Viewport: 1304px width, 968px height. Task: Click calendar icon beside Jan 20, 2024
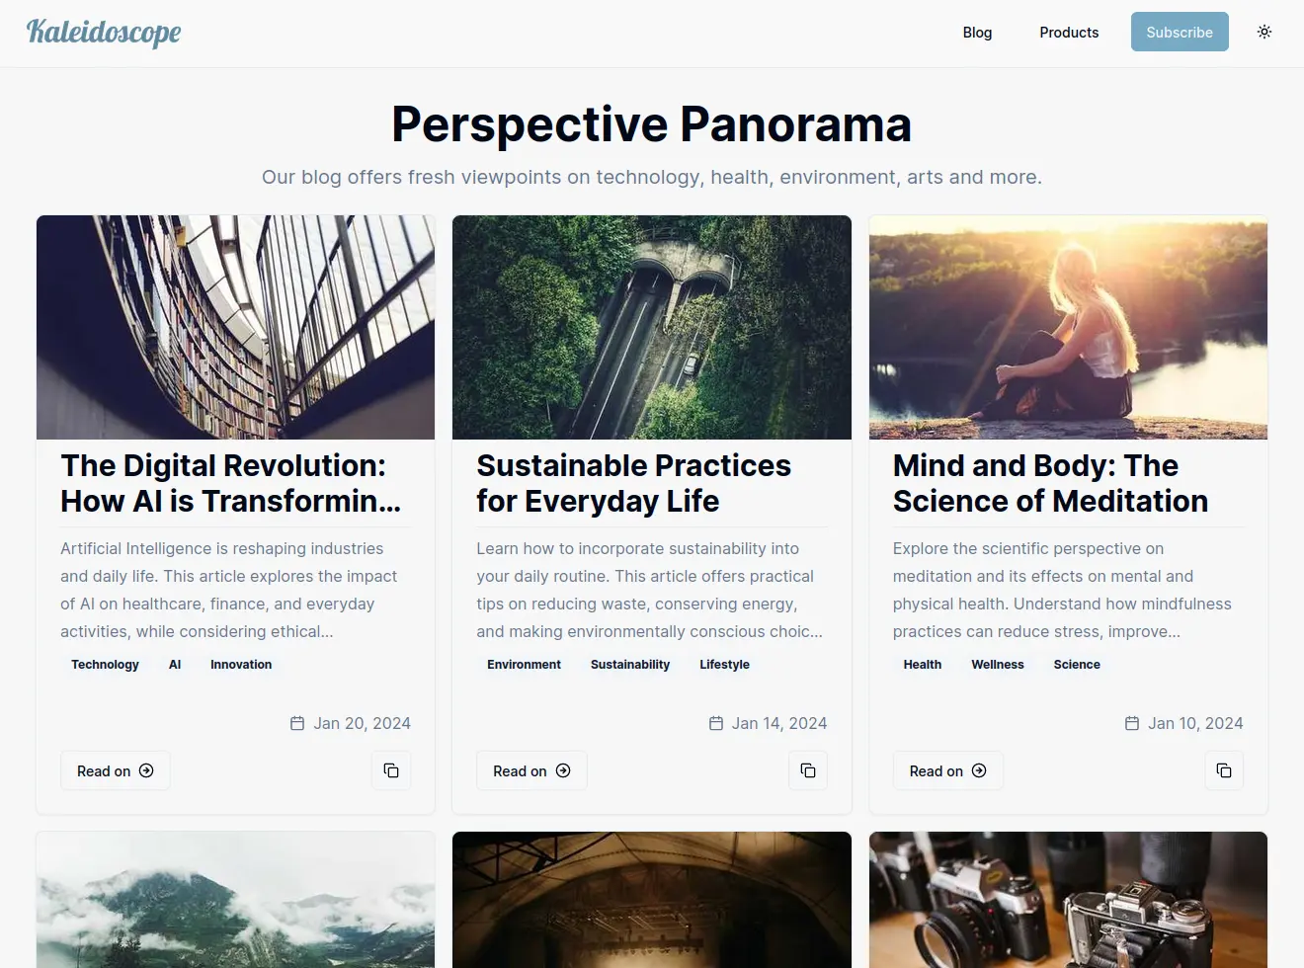[x=297, y=723]
